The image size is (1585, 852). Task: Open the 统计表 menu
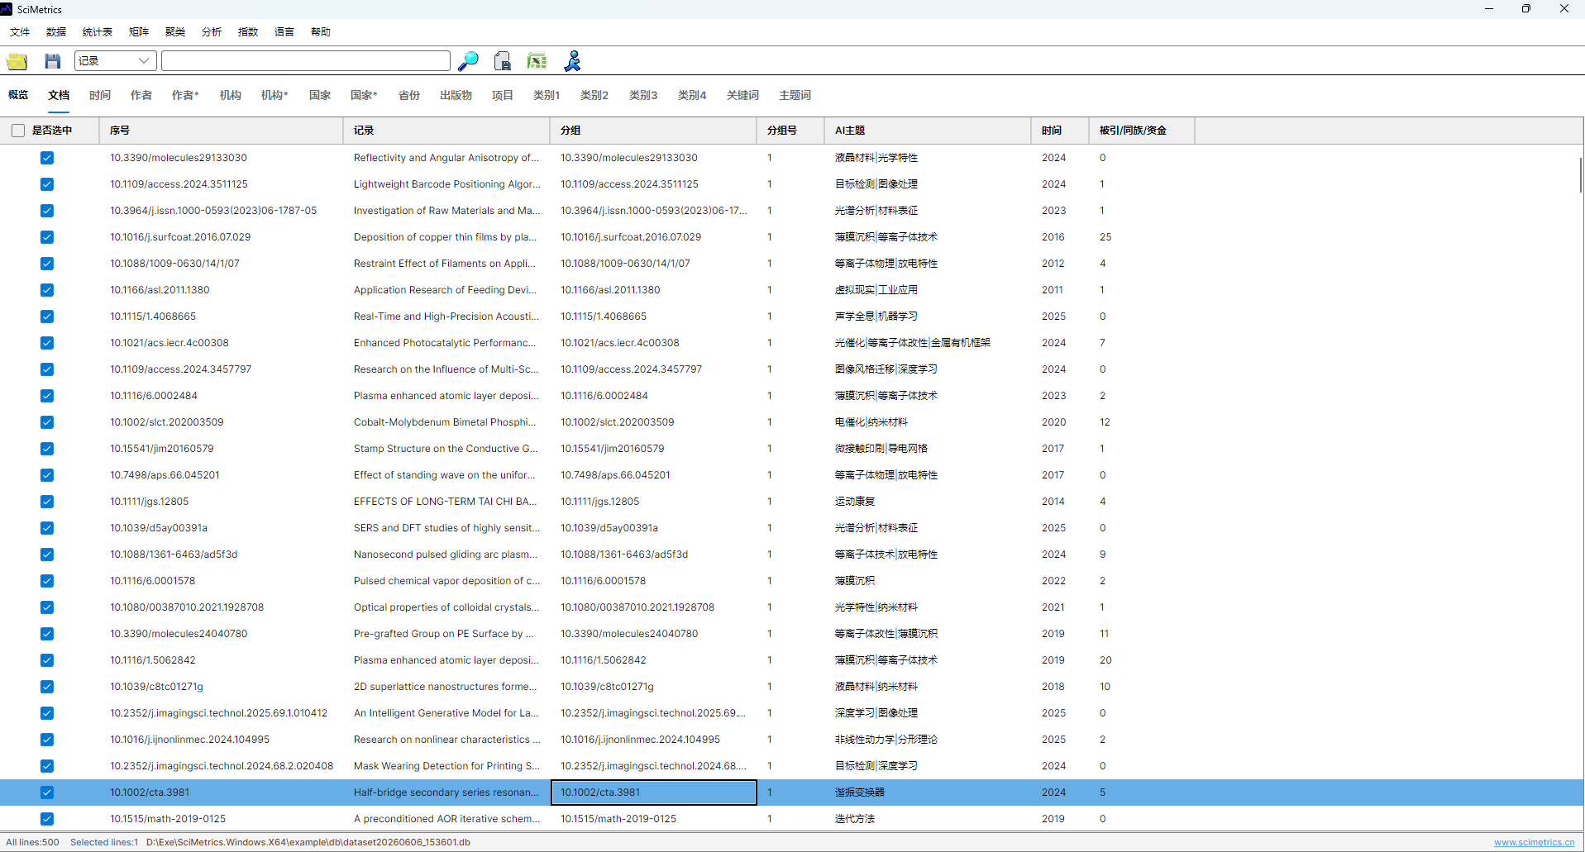pos(98,32)
